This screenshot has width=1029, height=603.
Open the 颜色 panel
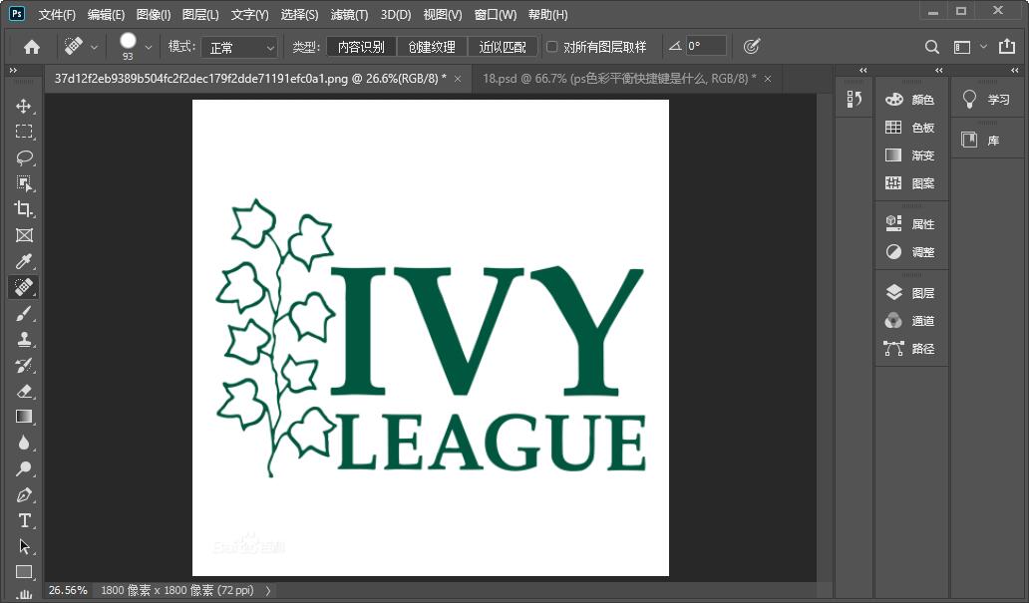click(911, 100)
